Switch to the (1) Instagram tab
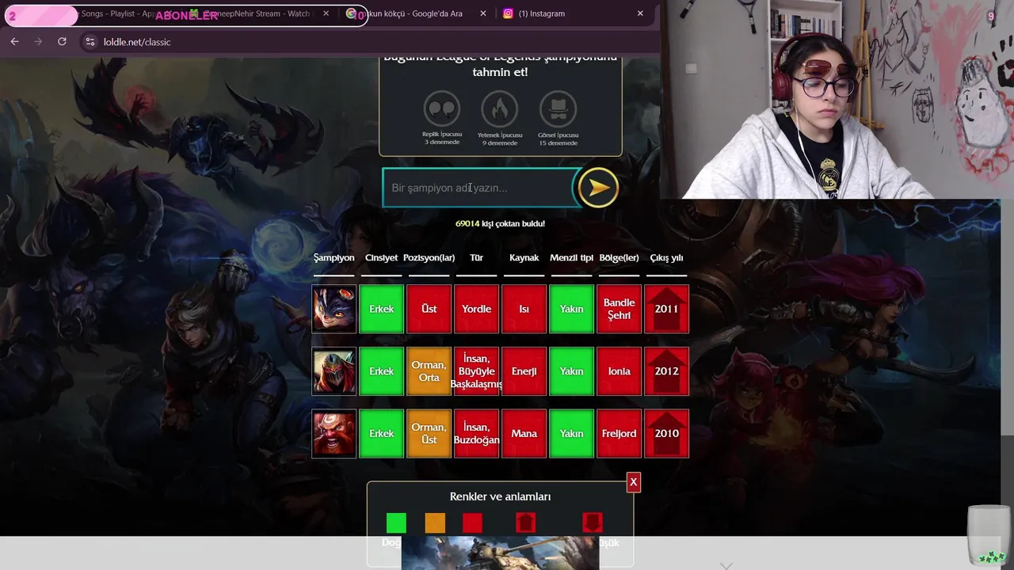1014x570 pixels. [x=542, y=13]
